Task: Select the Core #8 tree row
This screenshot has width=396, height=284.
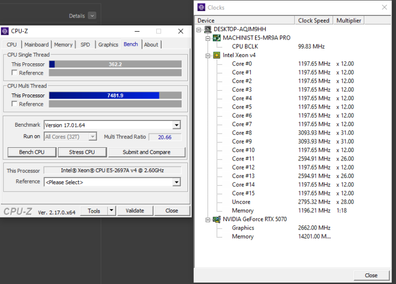Action: click(242, 132)
